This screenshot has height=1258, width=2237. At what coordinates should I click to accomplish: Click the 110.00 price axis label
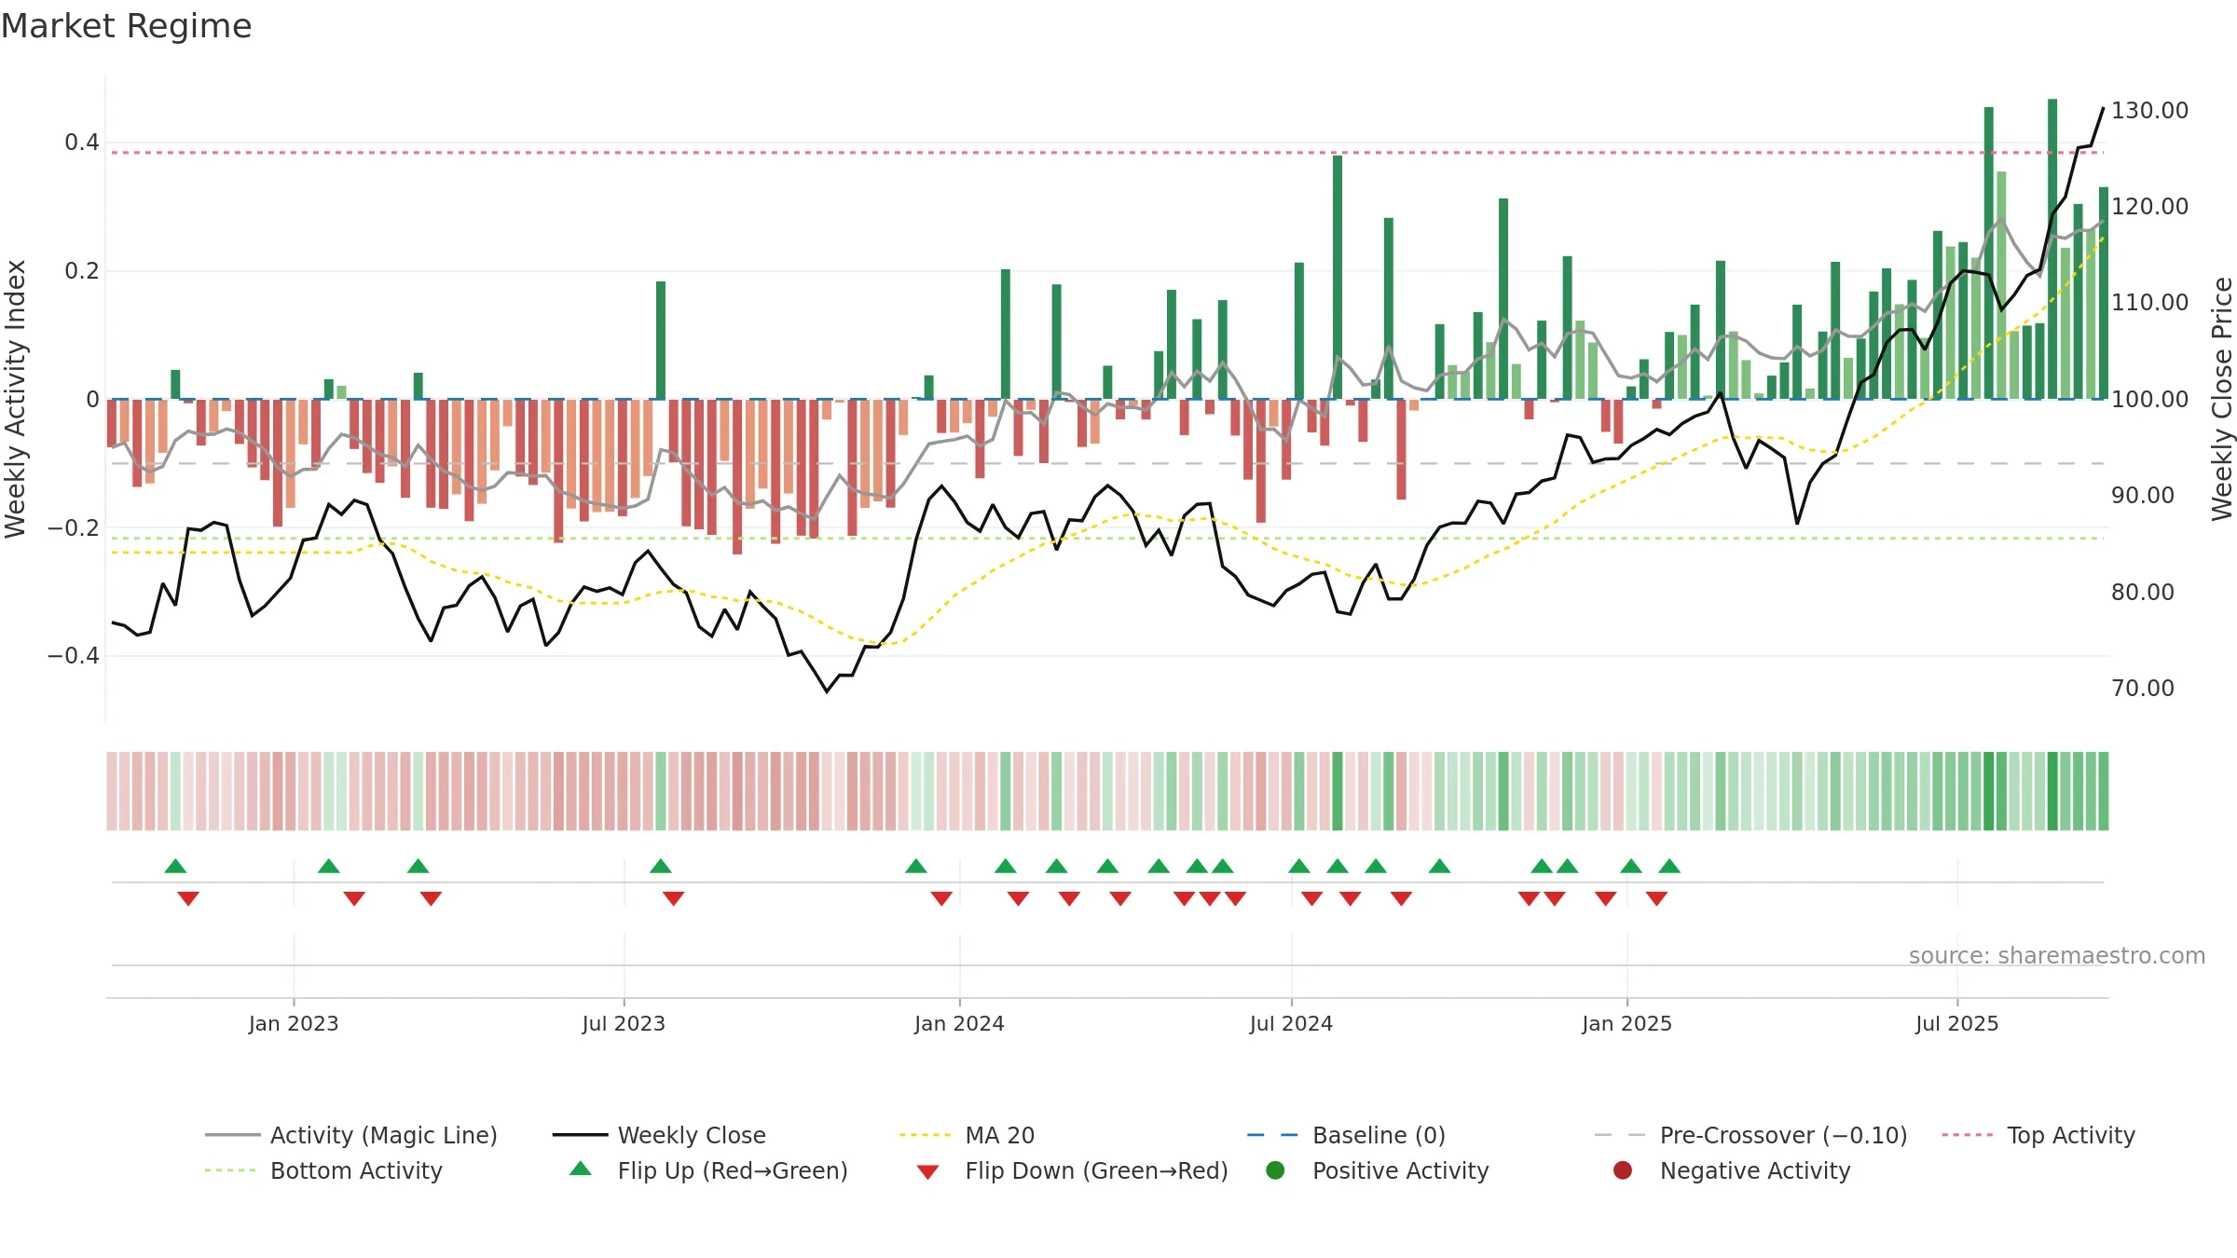pos(2149,302)
